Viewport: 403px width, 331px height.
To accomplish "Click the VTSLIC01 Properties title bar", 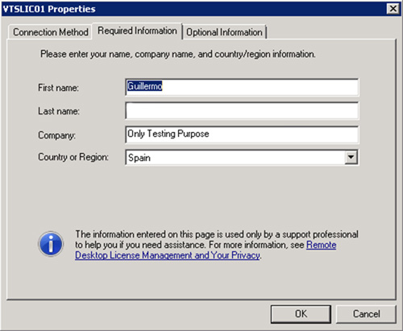I will (193, 9).
